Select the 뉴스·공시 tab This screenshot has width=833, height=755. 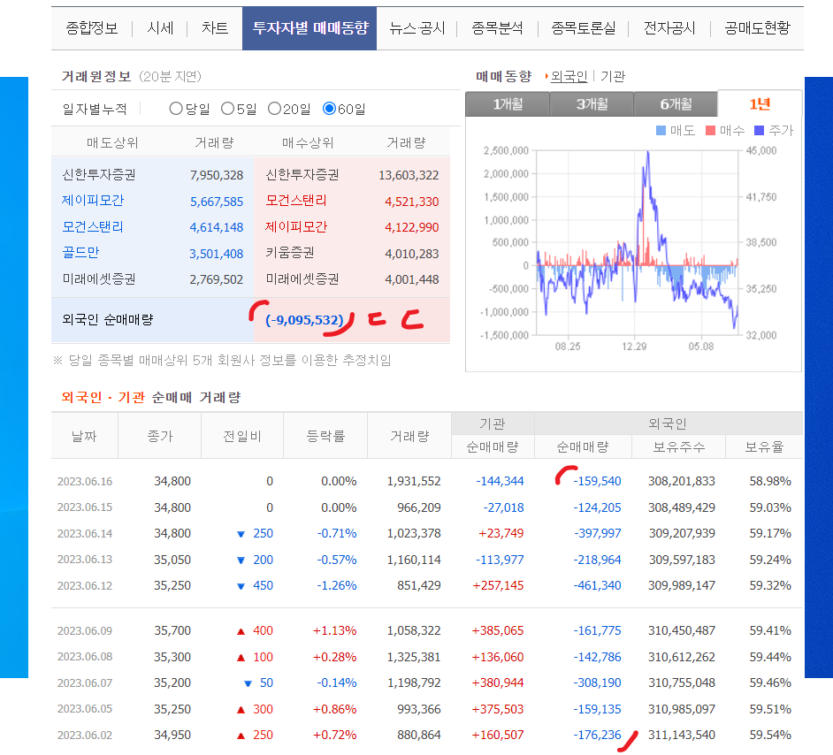(x=416, y=27)
